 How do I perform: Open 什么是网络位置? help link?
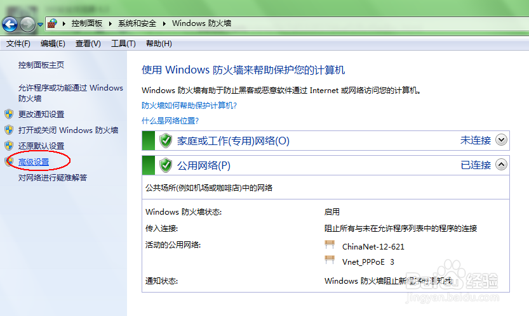pos(170,121)
